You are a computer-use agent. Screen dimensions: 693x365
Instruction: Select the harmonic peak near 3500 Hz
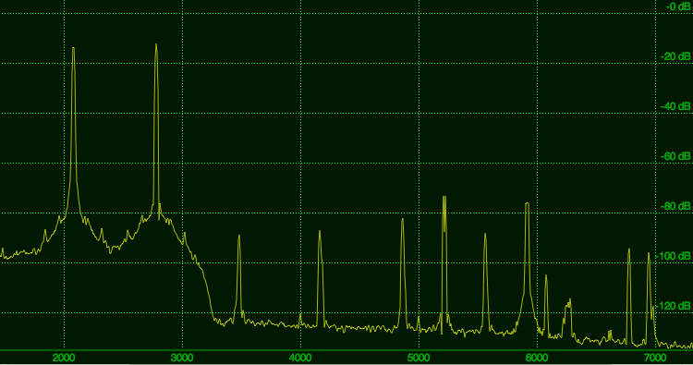239,237
